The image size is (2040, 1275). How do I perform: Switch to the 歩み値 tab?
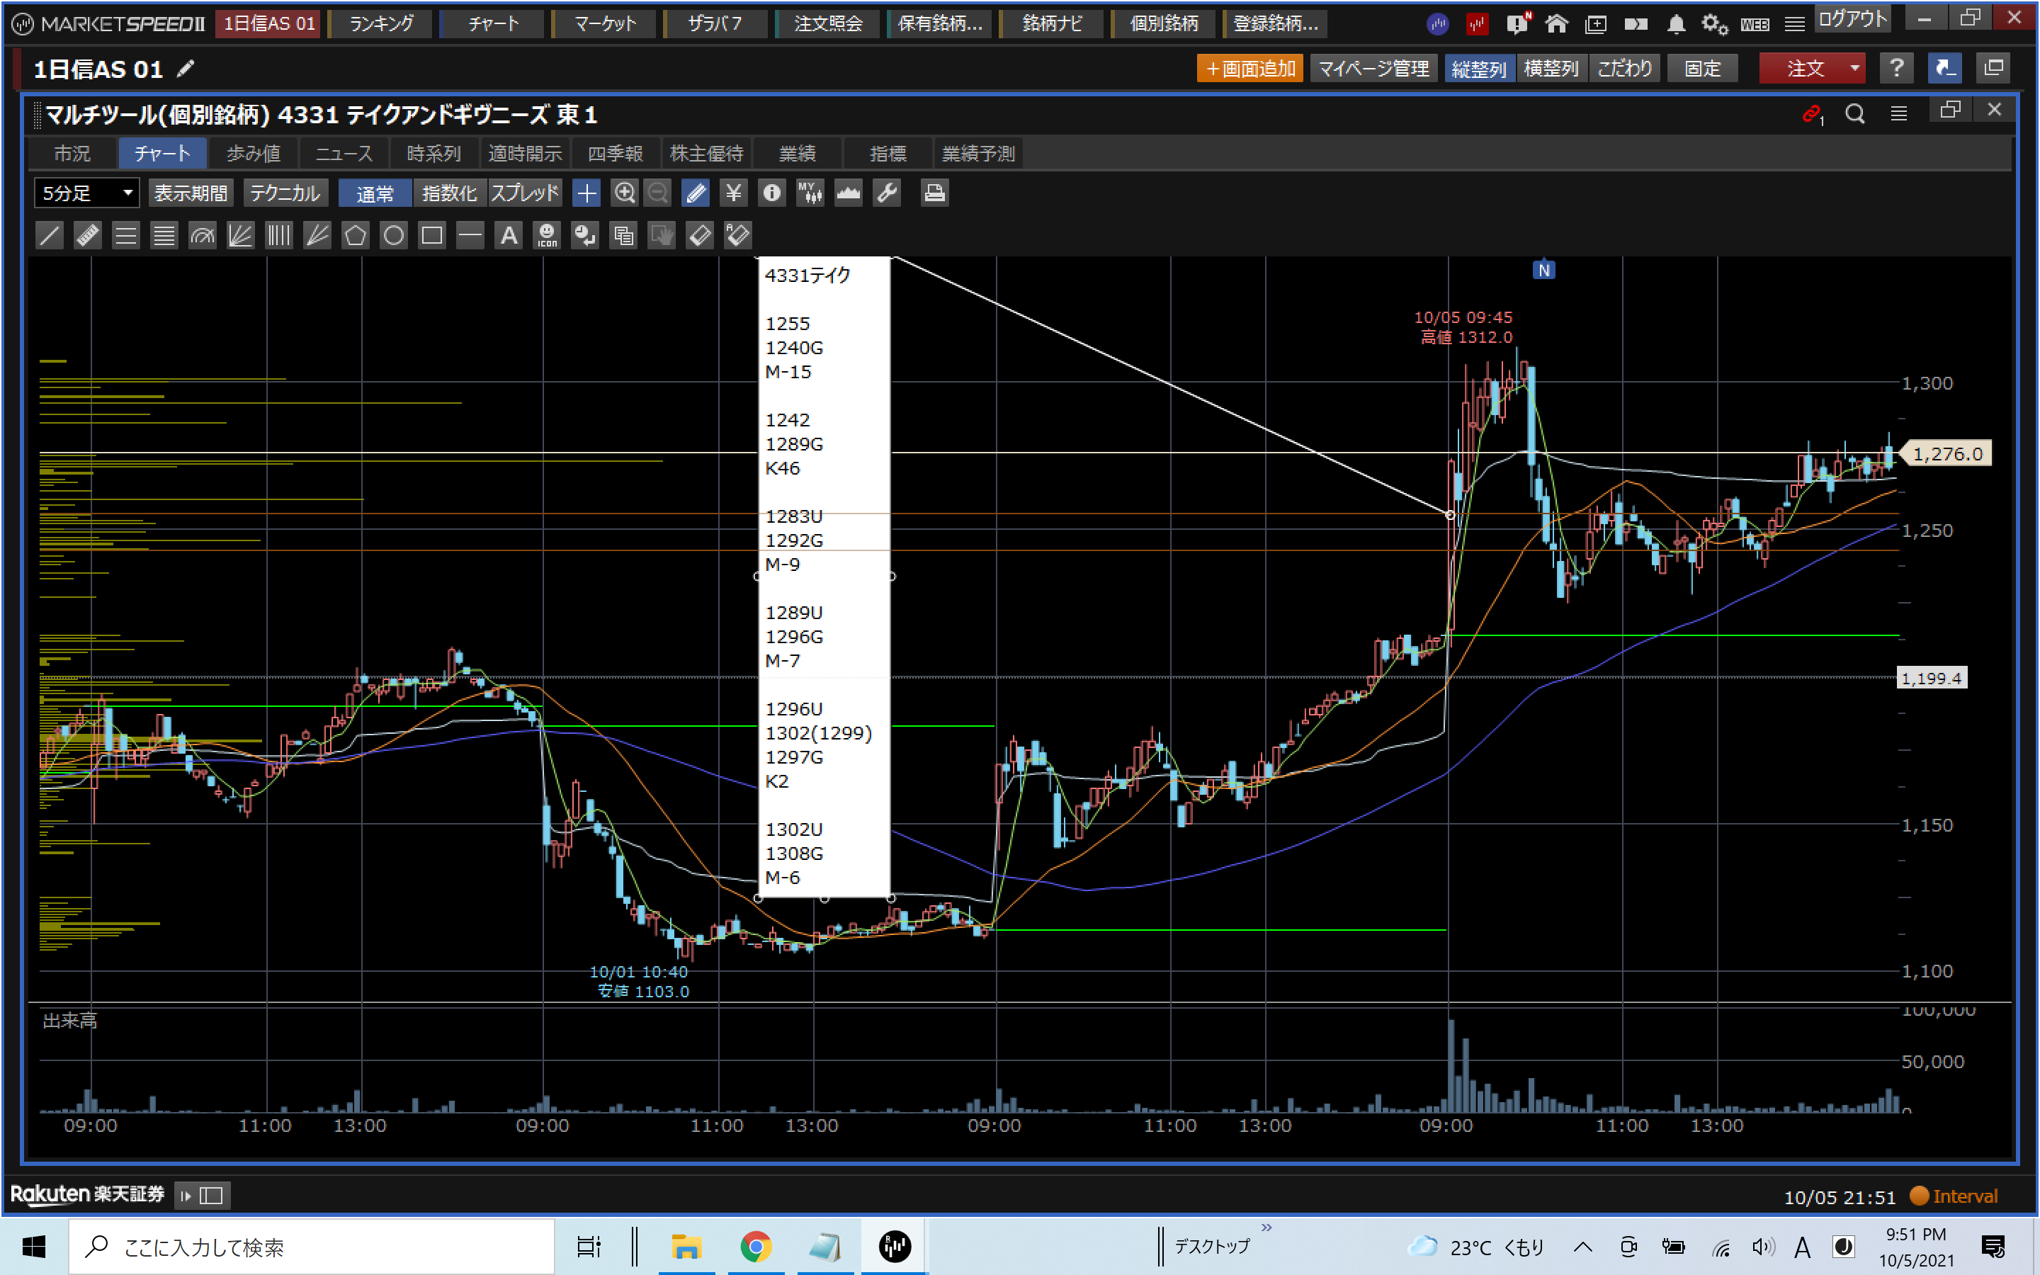[x=253, y=154]
